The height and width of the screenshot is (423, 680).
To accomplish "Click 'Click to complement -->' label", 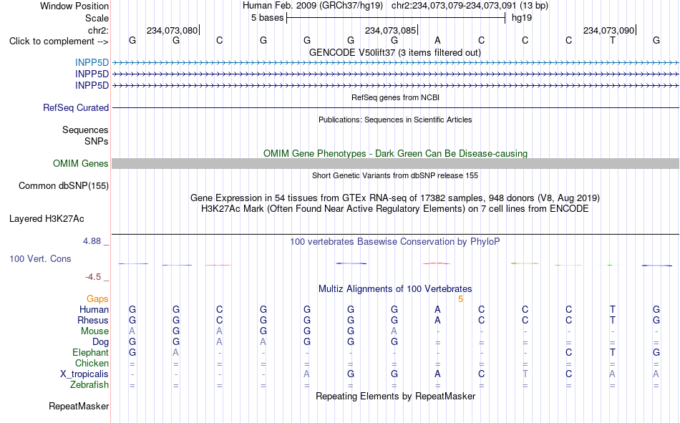I will [x=59, y=42].
